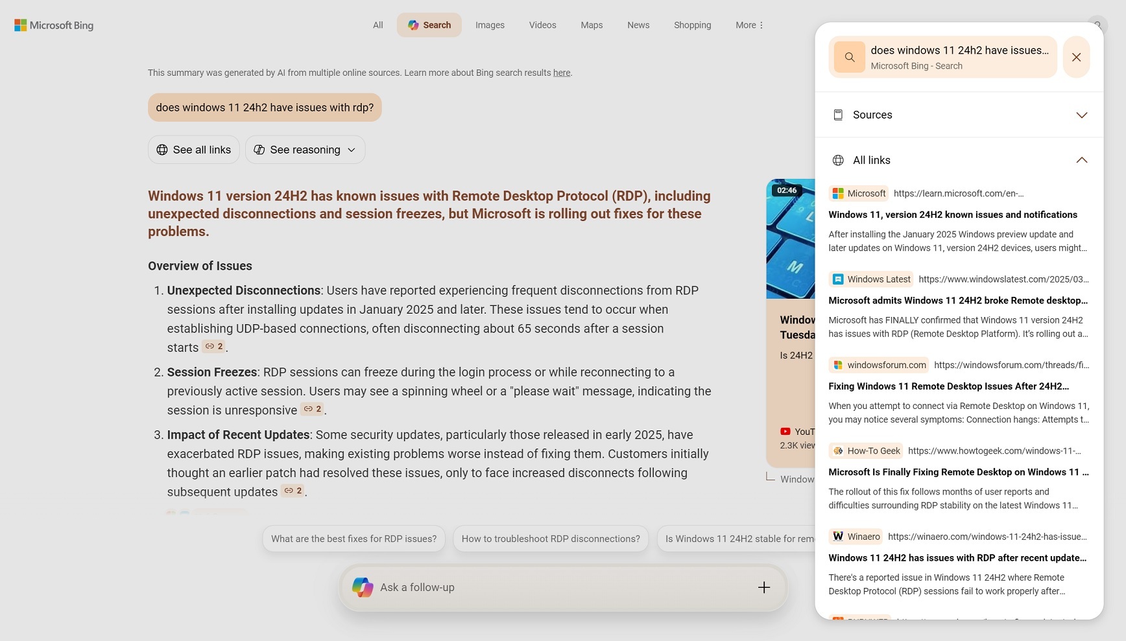
Task: Click the How-To Geek favicon
Action: 837,450
